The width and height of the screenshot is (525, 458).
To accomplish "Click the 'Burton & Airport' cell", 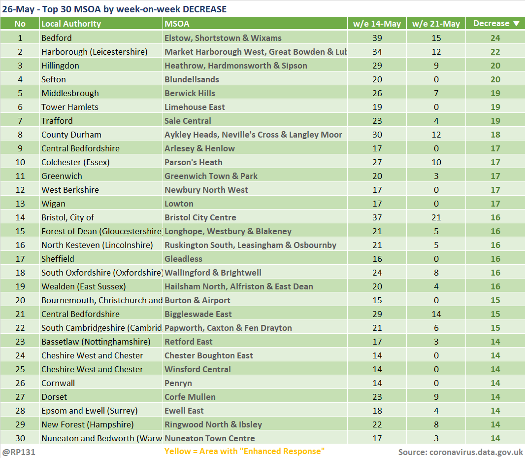I will click(x=255, y=300).
